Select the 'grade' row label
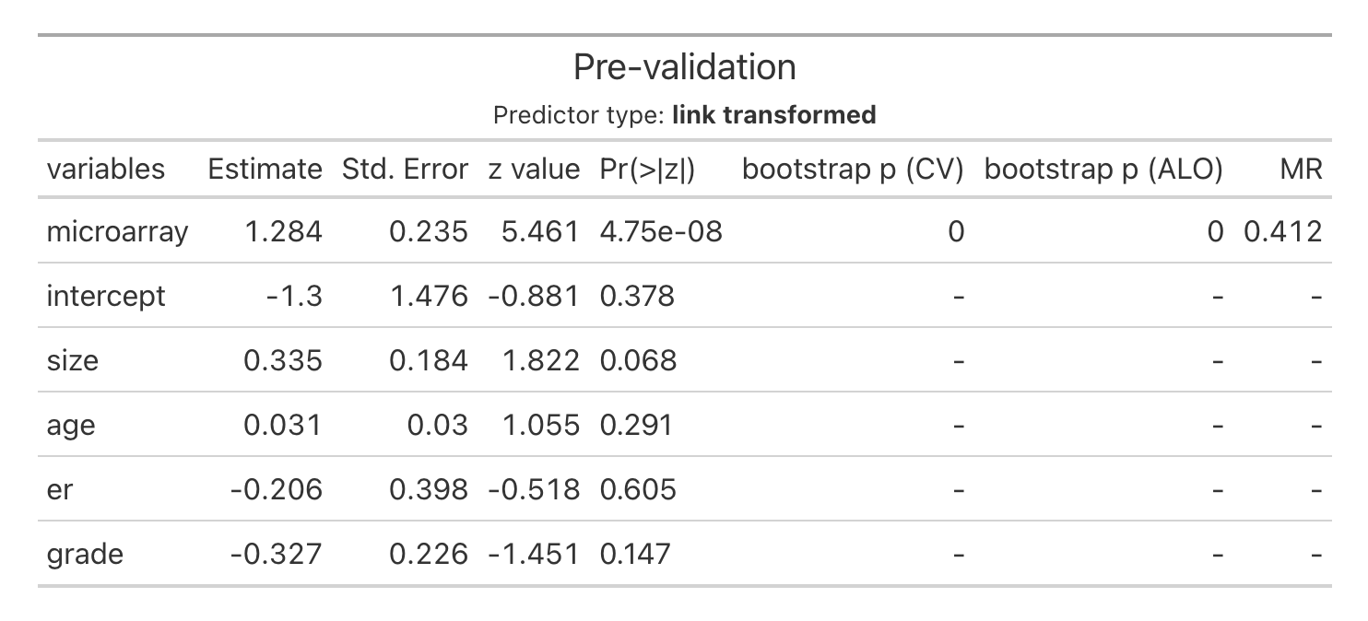The height and width of the screenshot is (621, 1368). tap(85, 554)
